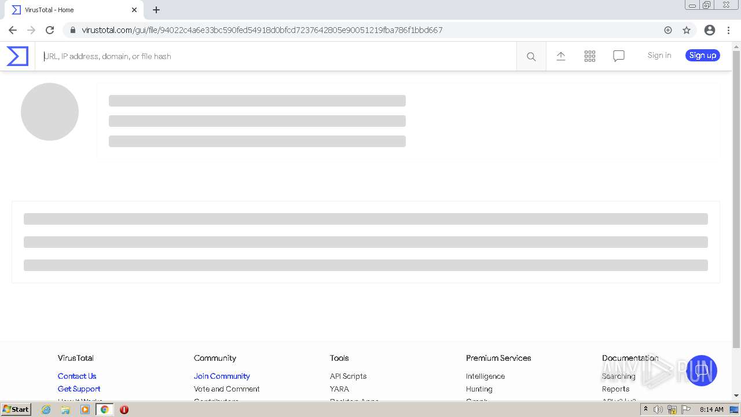741x417 pixels.
Task: Click the Sign up button
Action: tap(703, 56)
